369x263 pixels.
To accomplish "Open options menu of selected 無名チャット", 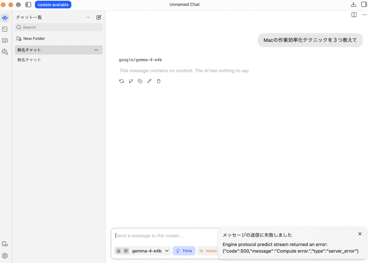I will pyautogui.click(x=96, y=50).
